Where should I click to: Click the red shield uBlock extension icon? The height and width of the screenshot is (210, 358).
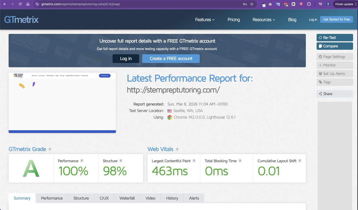pyautogui.click(x=301, y=4)
